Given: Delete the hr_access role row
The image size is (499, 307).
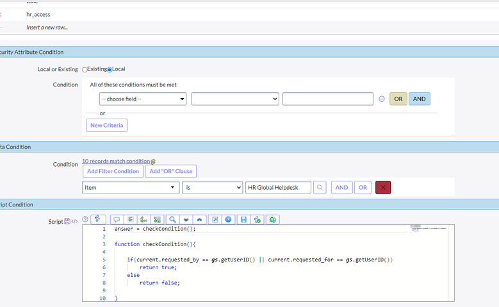Looking at the screenshot, I should pyautogui.click(x=1, y=14).
